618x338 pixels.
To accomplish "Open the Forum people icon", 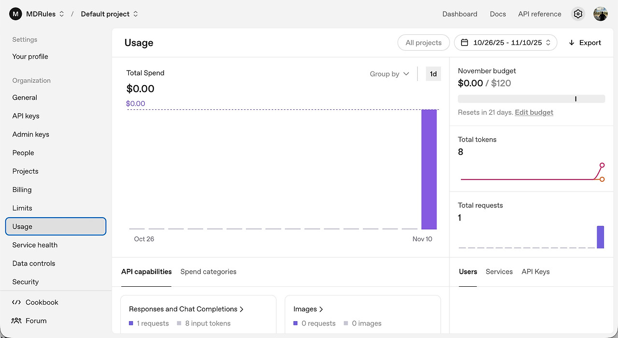I will point(16,321).
